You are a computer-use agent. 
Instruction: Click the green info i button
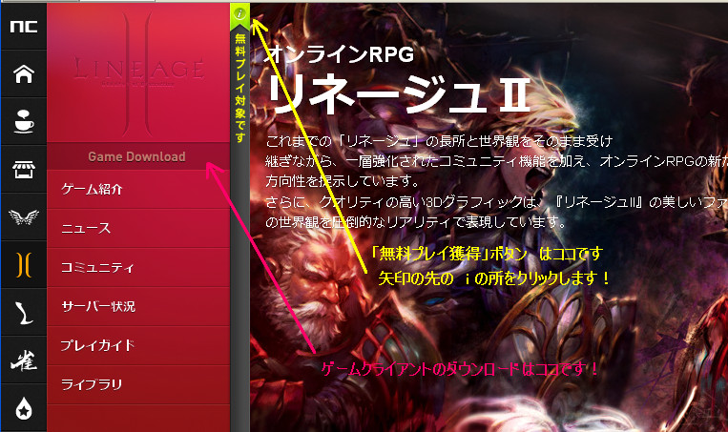(x=239, y=13)
